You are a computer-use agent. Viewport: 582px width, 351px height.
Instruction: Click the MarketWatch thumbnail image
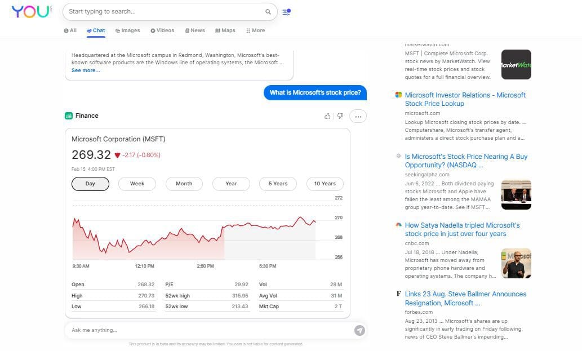(x=516, y=65)
